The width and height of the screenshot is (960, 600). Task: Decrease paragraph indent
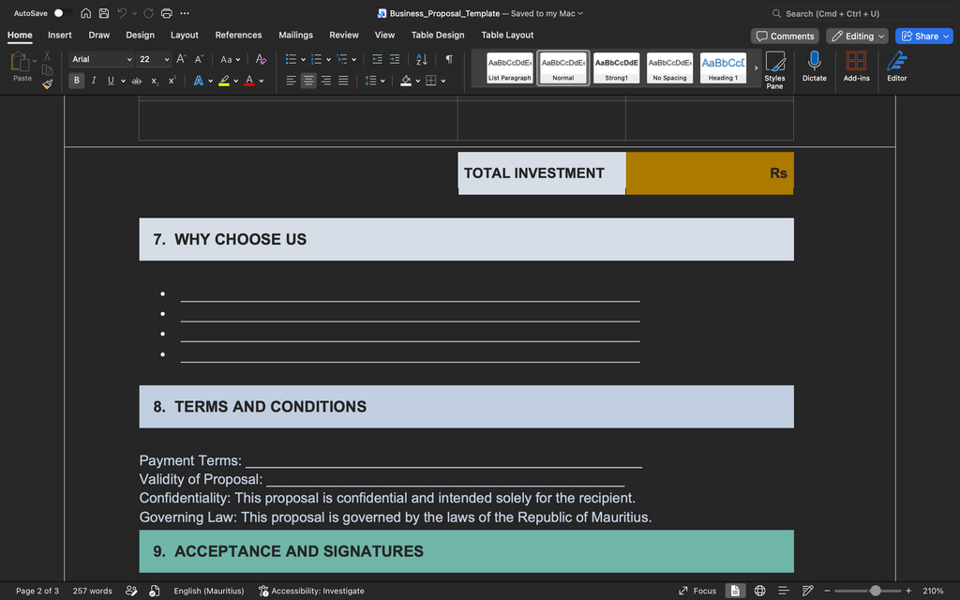(377, 59)
